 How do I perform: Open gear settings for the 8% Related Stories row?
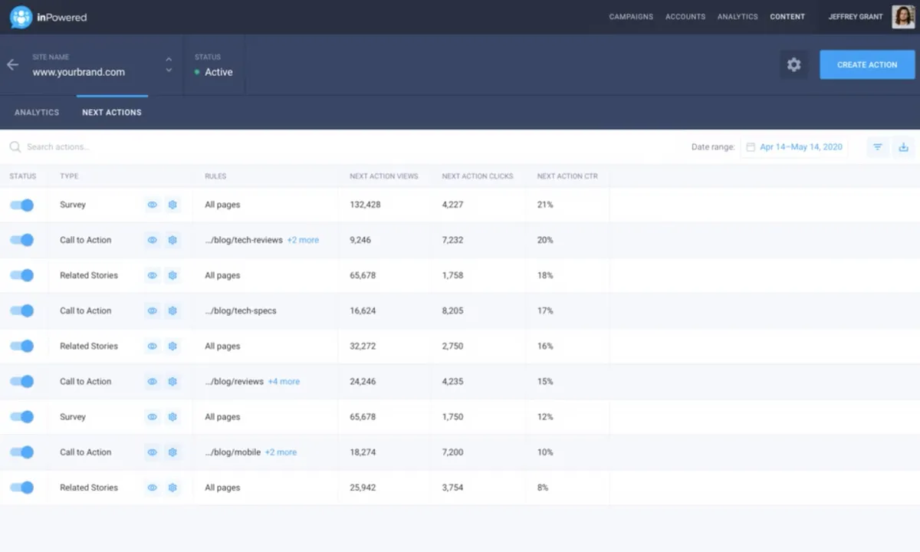pyautogui.click(x=172, y=488)
